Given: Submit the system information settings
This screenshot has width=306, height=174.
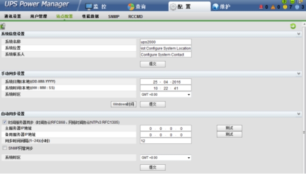Looking at the screenshot, I should (153, 64).
